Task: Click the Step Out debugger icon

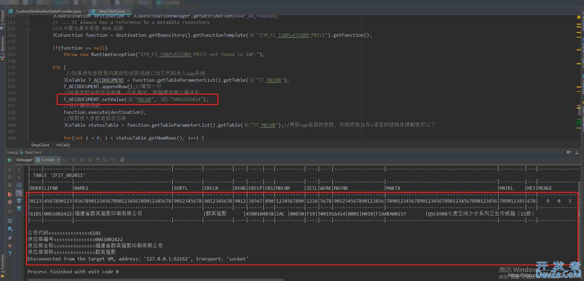Action: click(x=98, y=160)
